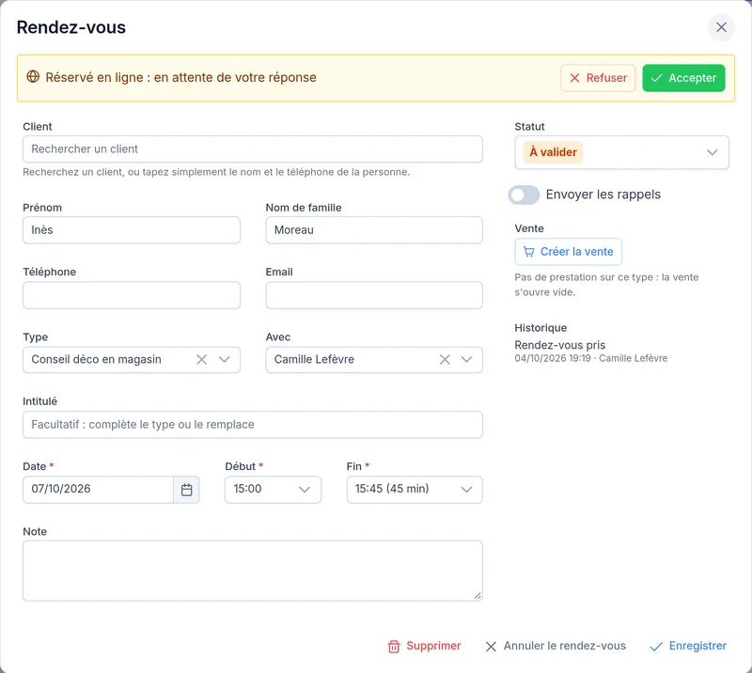Click the empty Téléphone field

(x=132, y=295)
